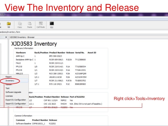Click serial number T01E853702

tap(80, 80)
